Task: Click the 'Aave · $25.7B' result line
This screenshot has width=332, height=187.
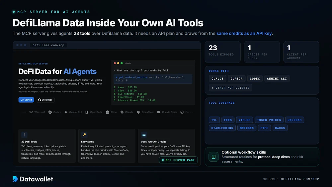Action: [x=125, y=87]
